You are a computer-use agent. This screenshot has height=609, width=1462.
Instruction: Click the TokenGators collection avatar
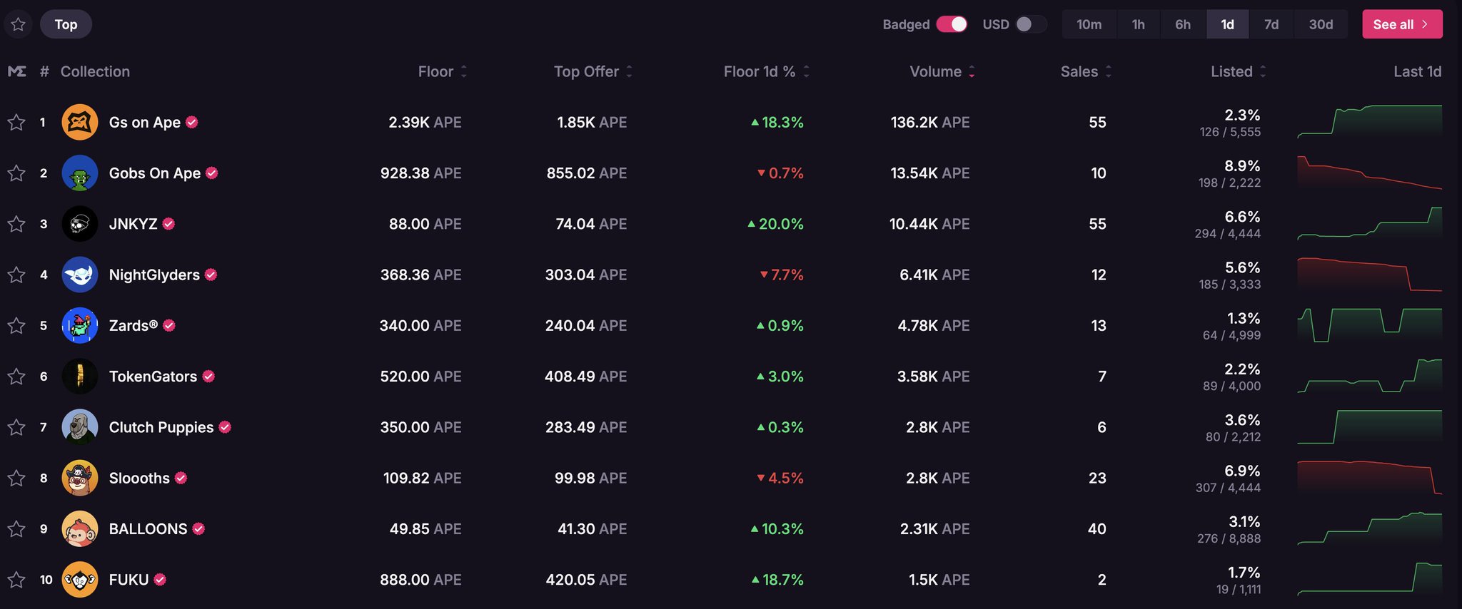(x=80, y=377)
